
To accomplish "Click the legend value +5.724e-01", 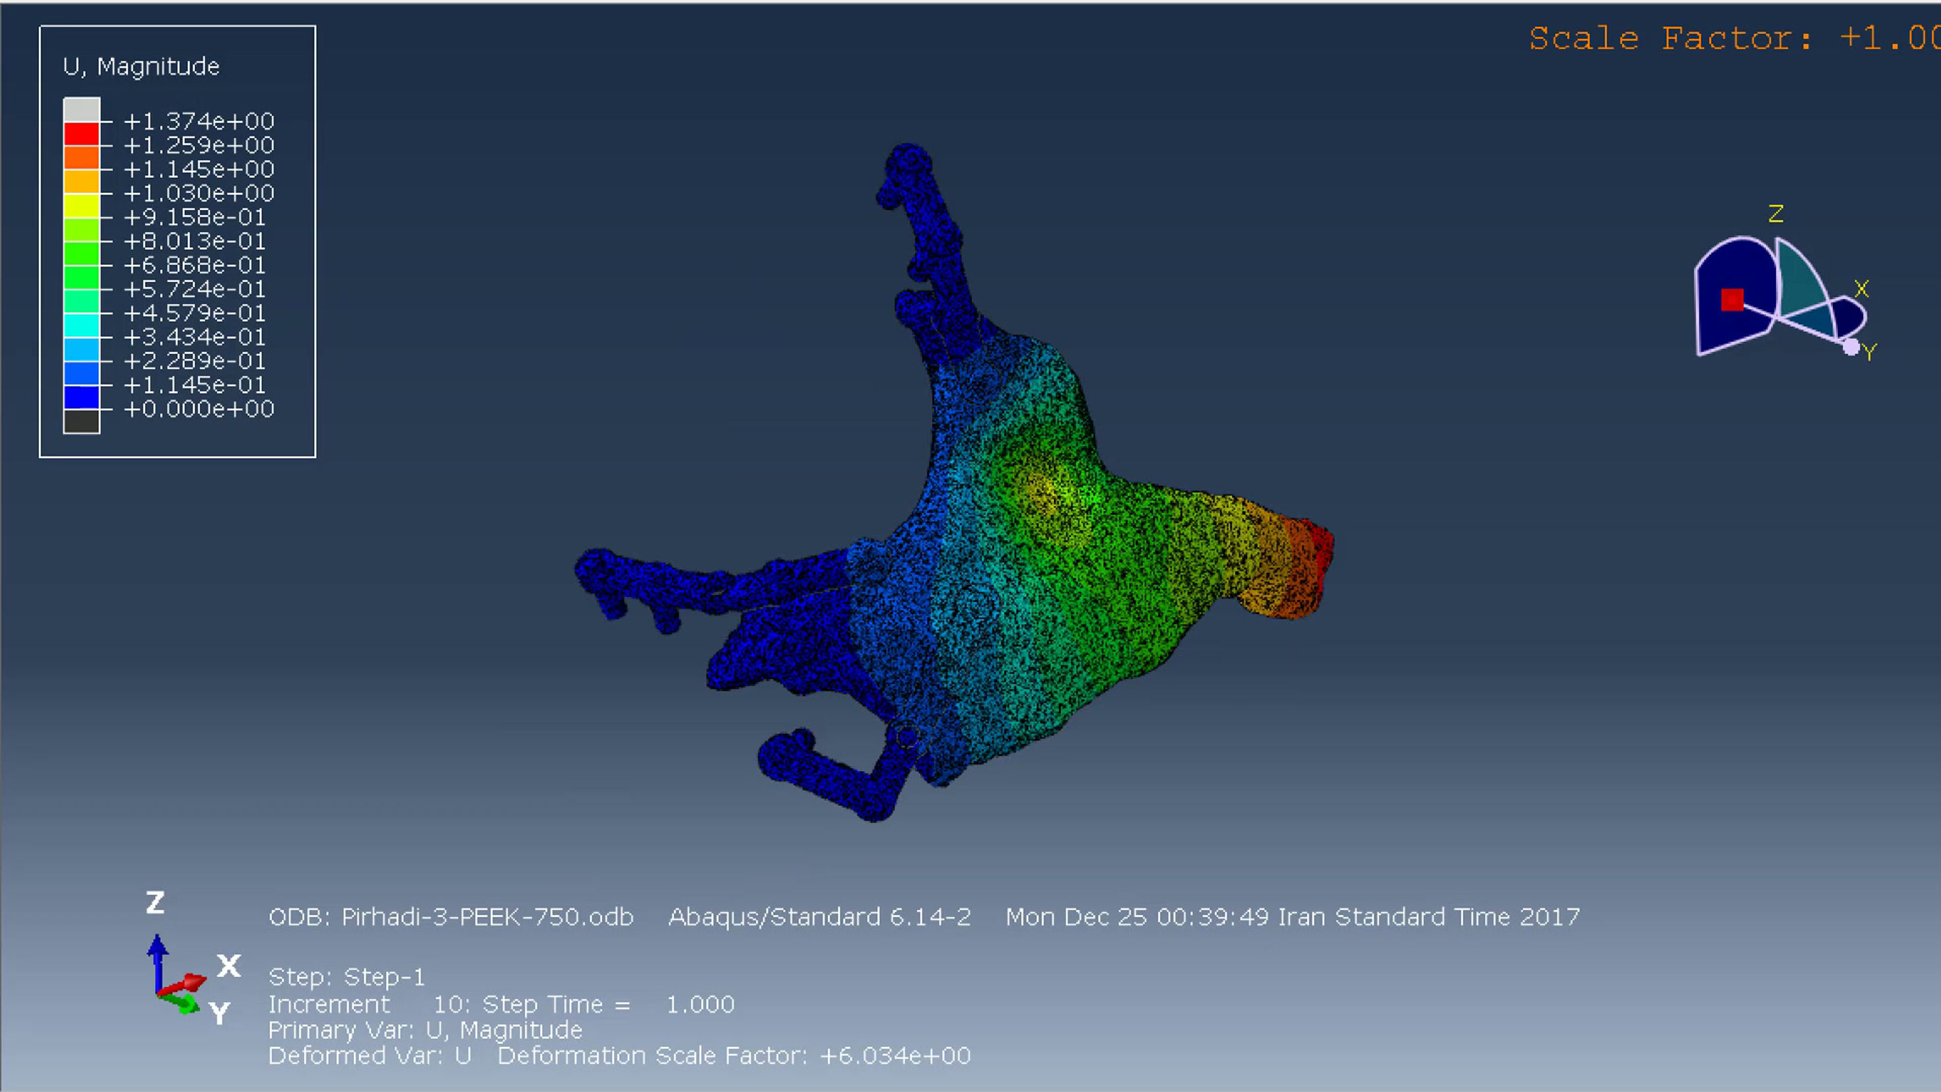I will tap(194, 289).
